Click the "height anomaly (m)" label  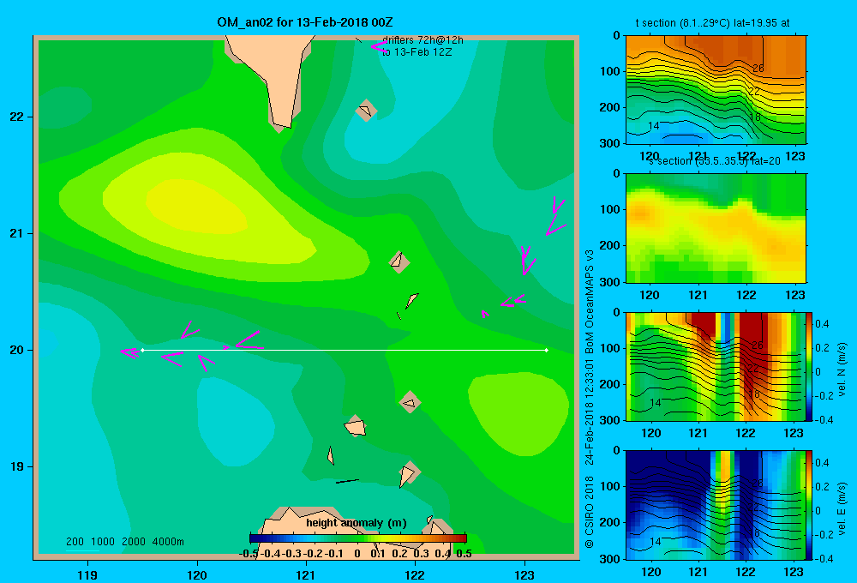[x=357, y=523]
